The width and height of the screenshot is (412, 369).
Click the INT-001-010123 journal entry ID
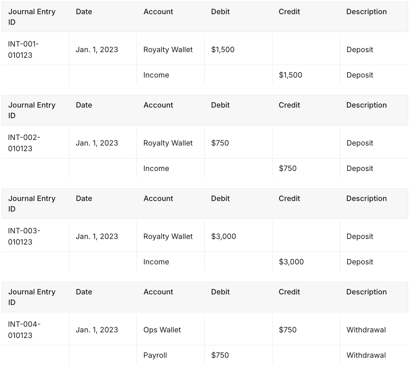[23, 50]
